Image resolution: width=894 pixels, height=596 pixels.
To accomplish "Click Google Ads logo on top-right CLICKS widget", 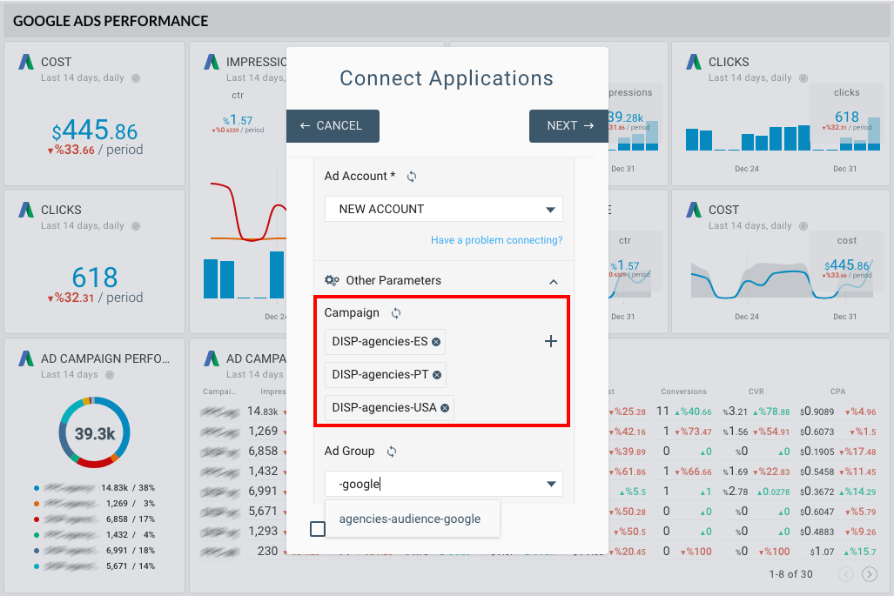I will click(694, 62).
